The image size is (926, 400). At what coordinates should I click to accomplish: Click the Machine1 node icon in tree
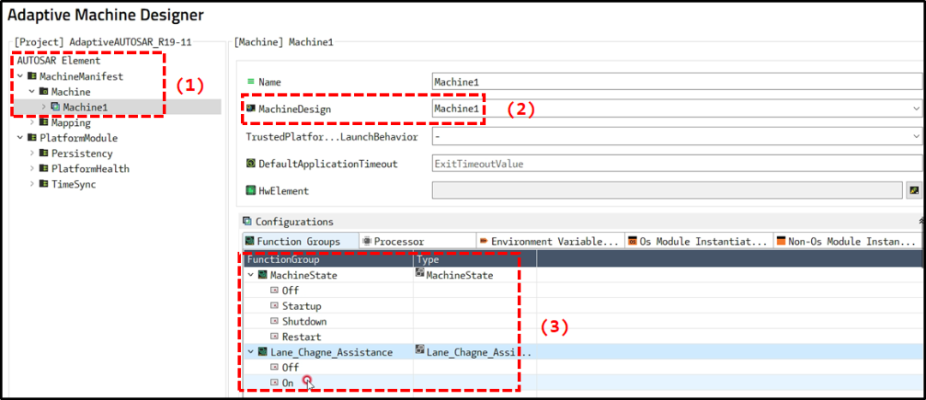click(x=56, y=107)
